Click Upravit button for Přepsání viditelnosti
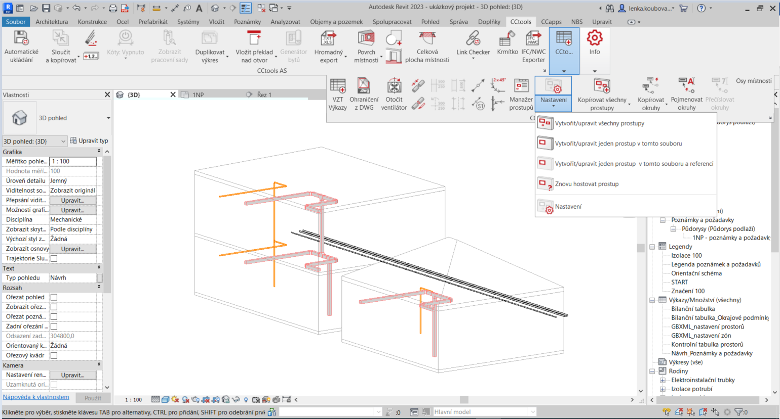Screen dimensions: 780x419 click(73, 200)
